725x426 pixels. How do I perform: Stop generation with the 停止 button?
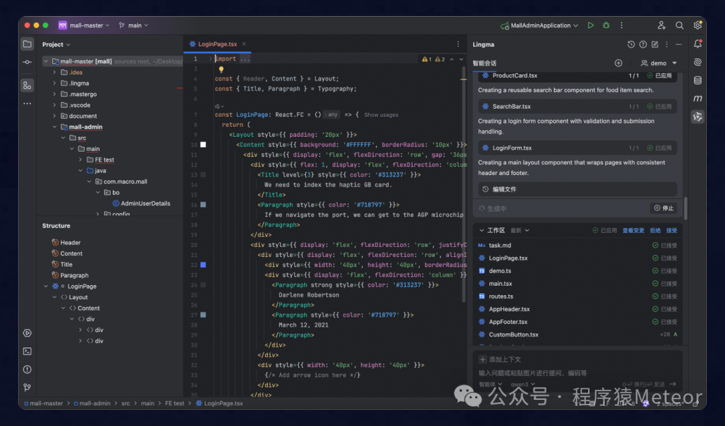coord(663,208)
